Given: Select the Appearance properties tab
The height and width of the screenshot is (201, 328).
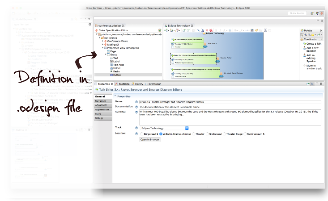Looking at the screenshot, I should (103, 109).
